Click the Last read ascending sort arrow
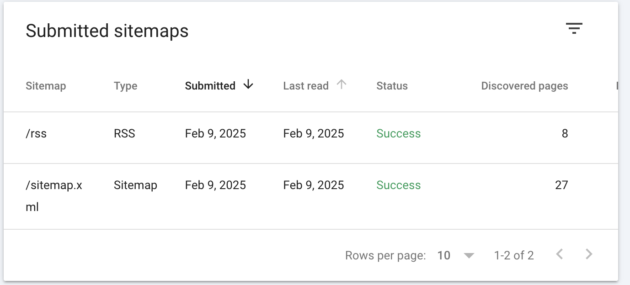 click(x=342, y=84)
